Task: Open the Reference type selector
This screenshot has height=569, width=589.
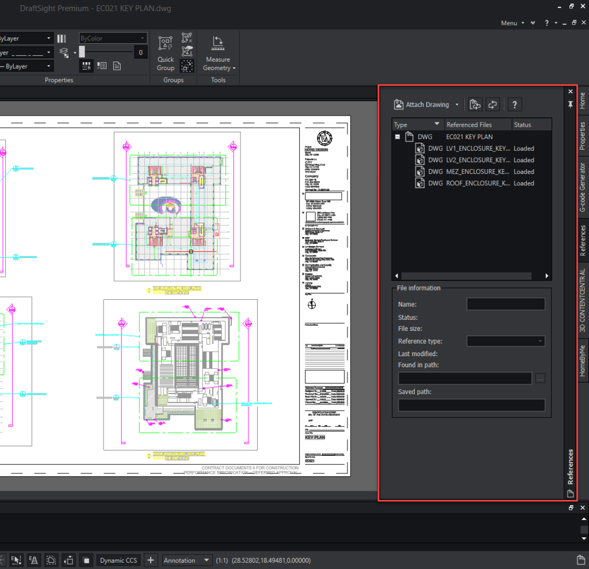Action: click(x=506, y=341)
